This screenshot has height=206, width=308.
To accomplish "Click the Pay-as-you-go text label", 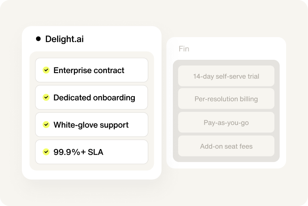I will (x=226, y=123).
